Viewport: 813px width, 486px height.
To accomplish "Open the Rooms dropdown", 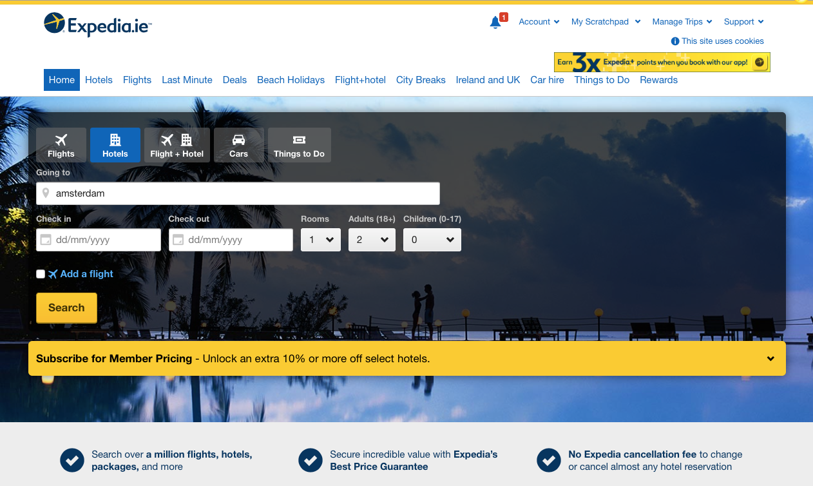I will (x=321, y=240).
